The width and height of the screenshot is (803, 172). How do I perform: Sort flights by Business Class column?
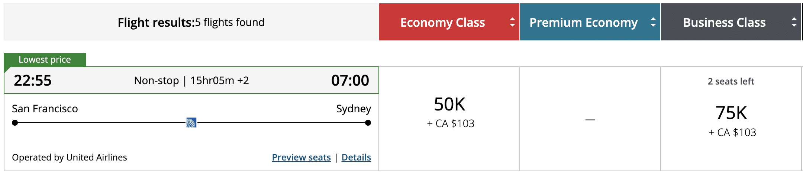[724, 23]
